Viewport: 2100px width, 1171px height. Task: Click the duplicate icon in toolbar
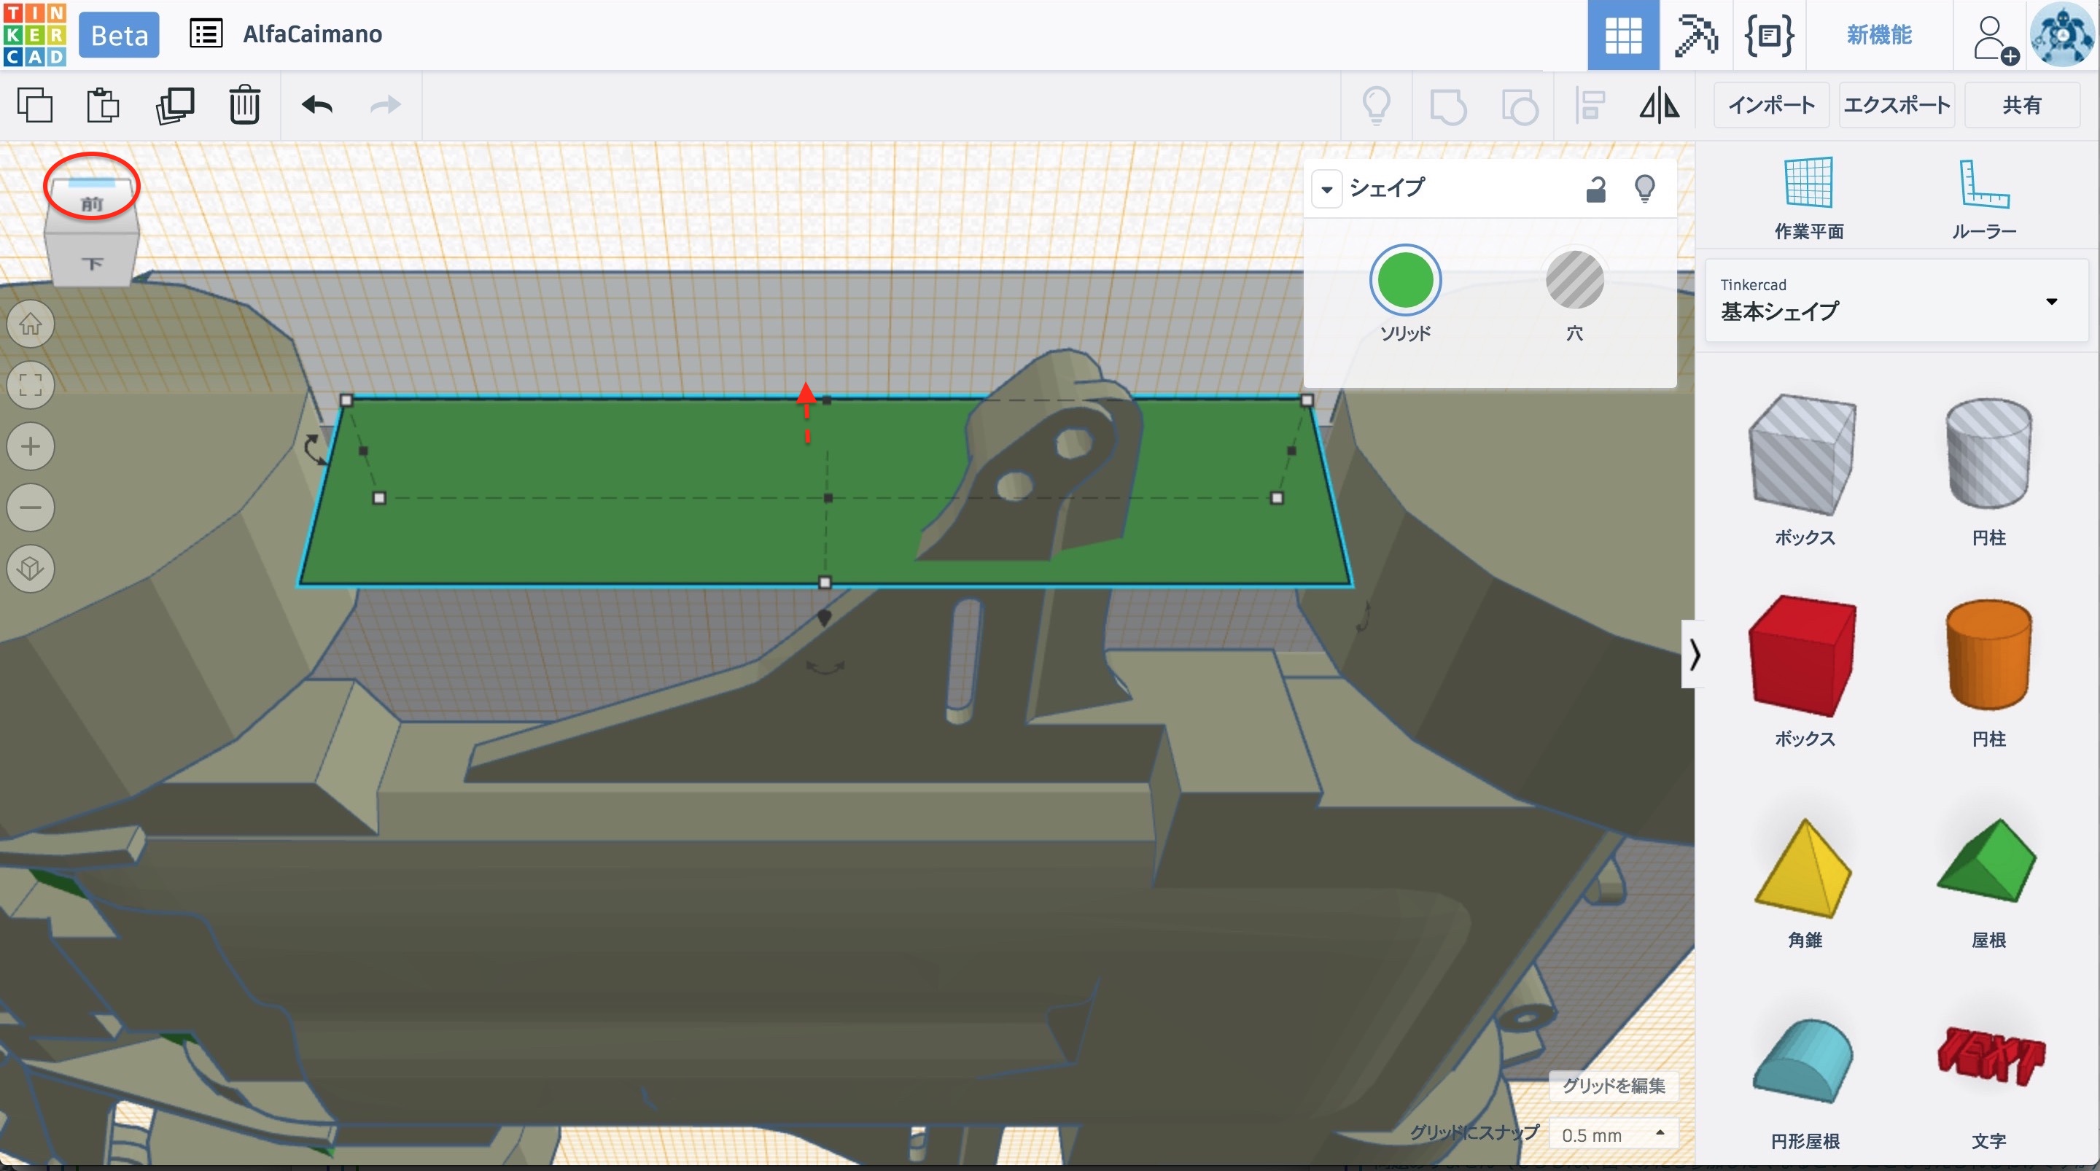click(x=174, y=105)
